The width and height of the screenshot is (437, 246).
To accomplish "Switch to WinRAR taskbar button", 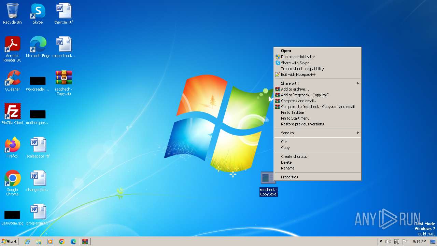I will [85, 242].
